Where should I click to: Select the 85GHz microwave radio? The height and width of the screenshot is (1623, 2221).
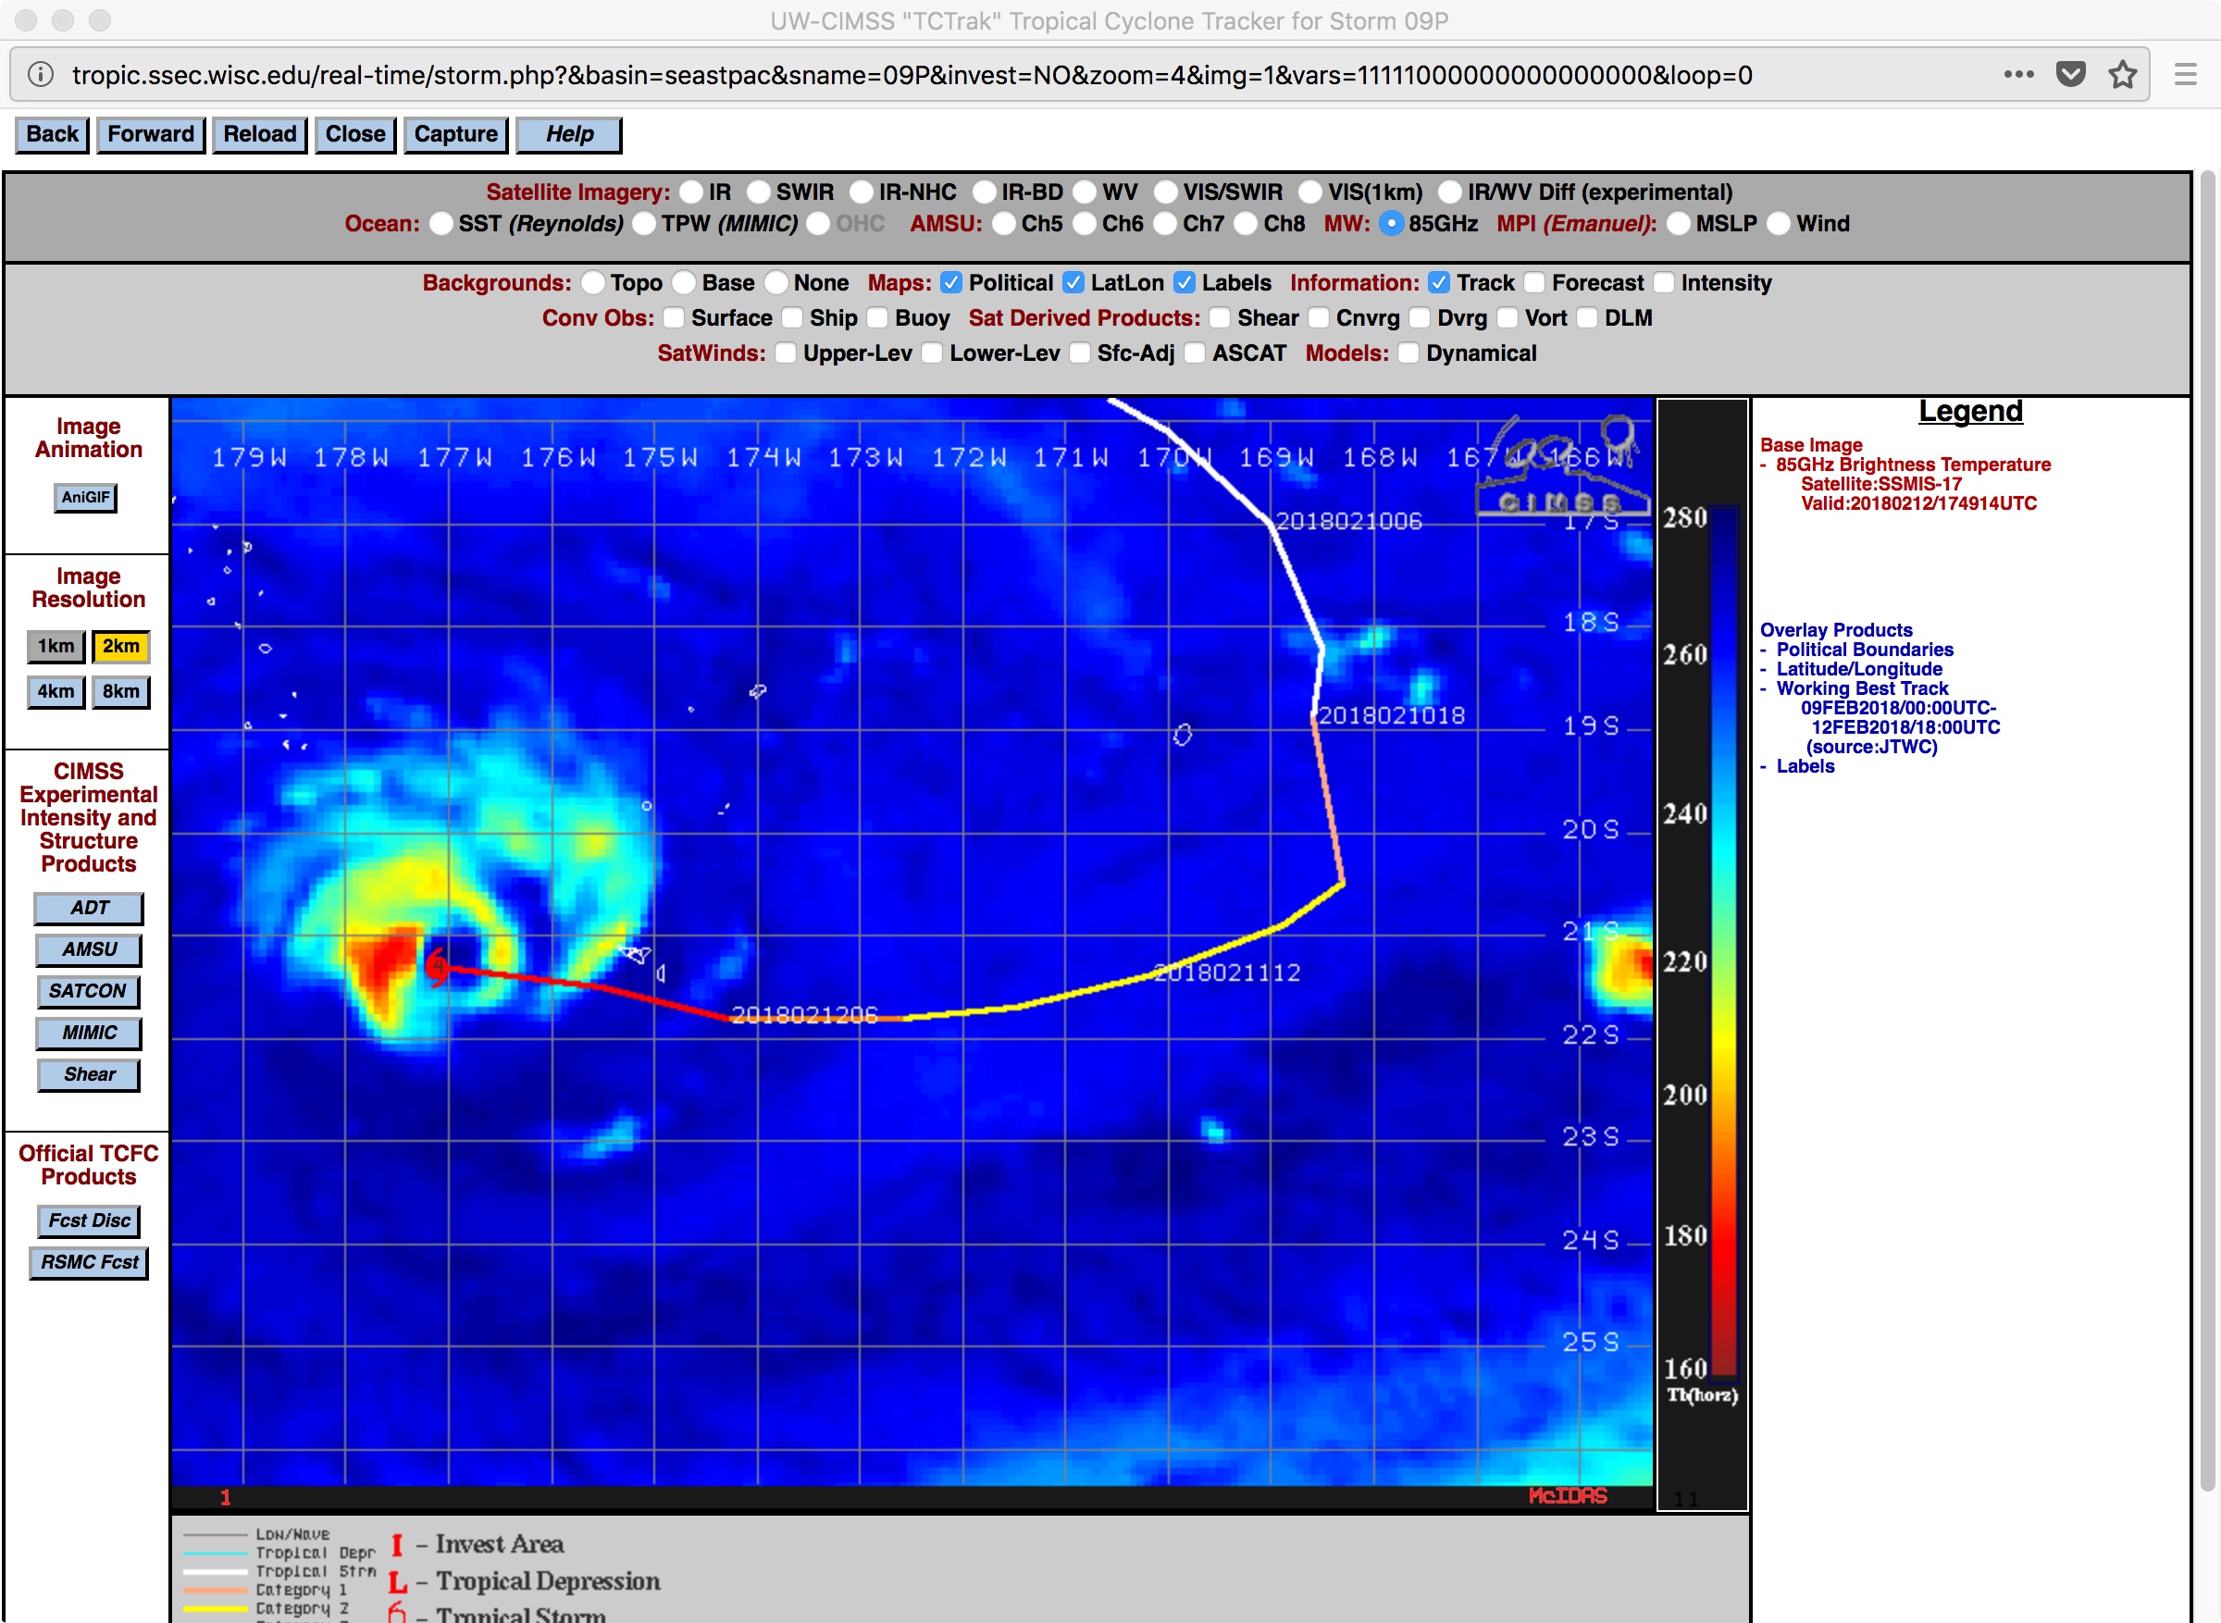pyautogui.click(x=1391, y=224)
